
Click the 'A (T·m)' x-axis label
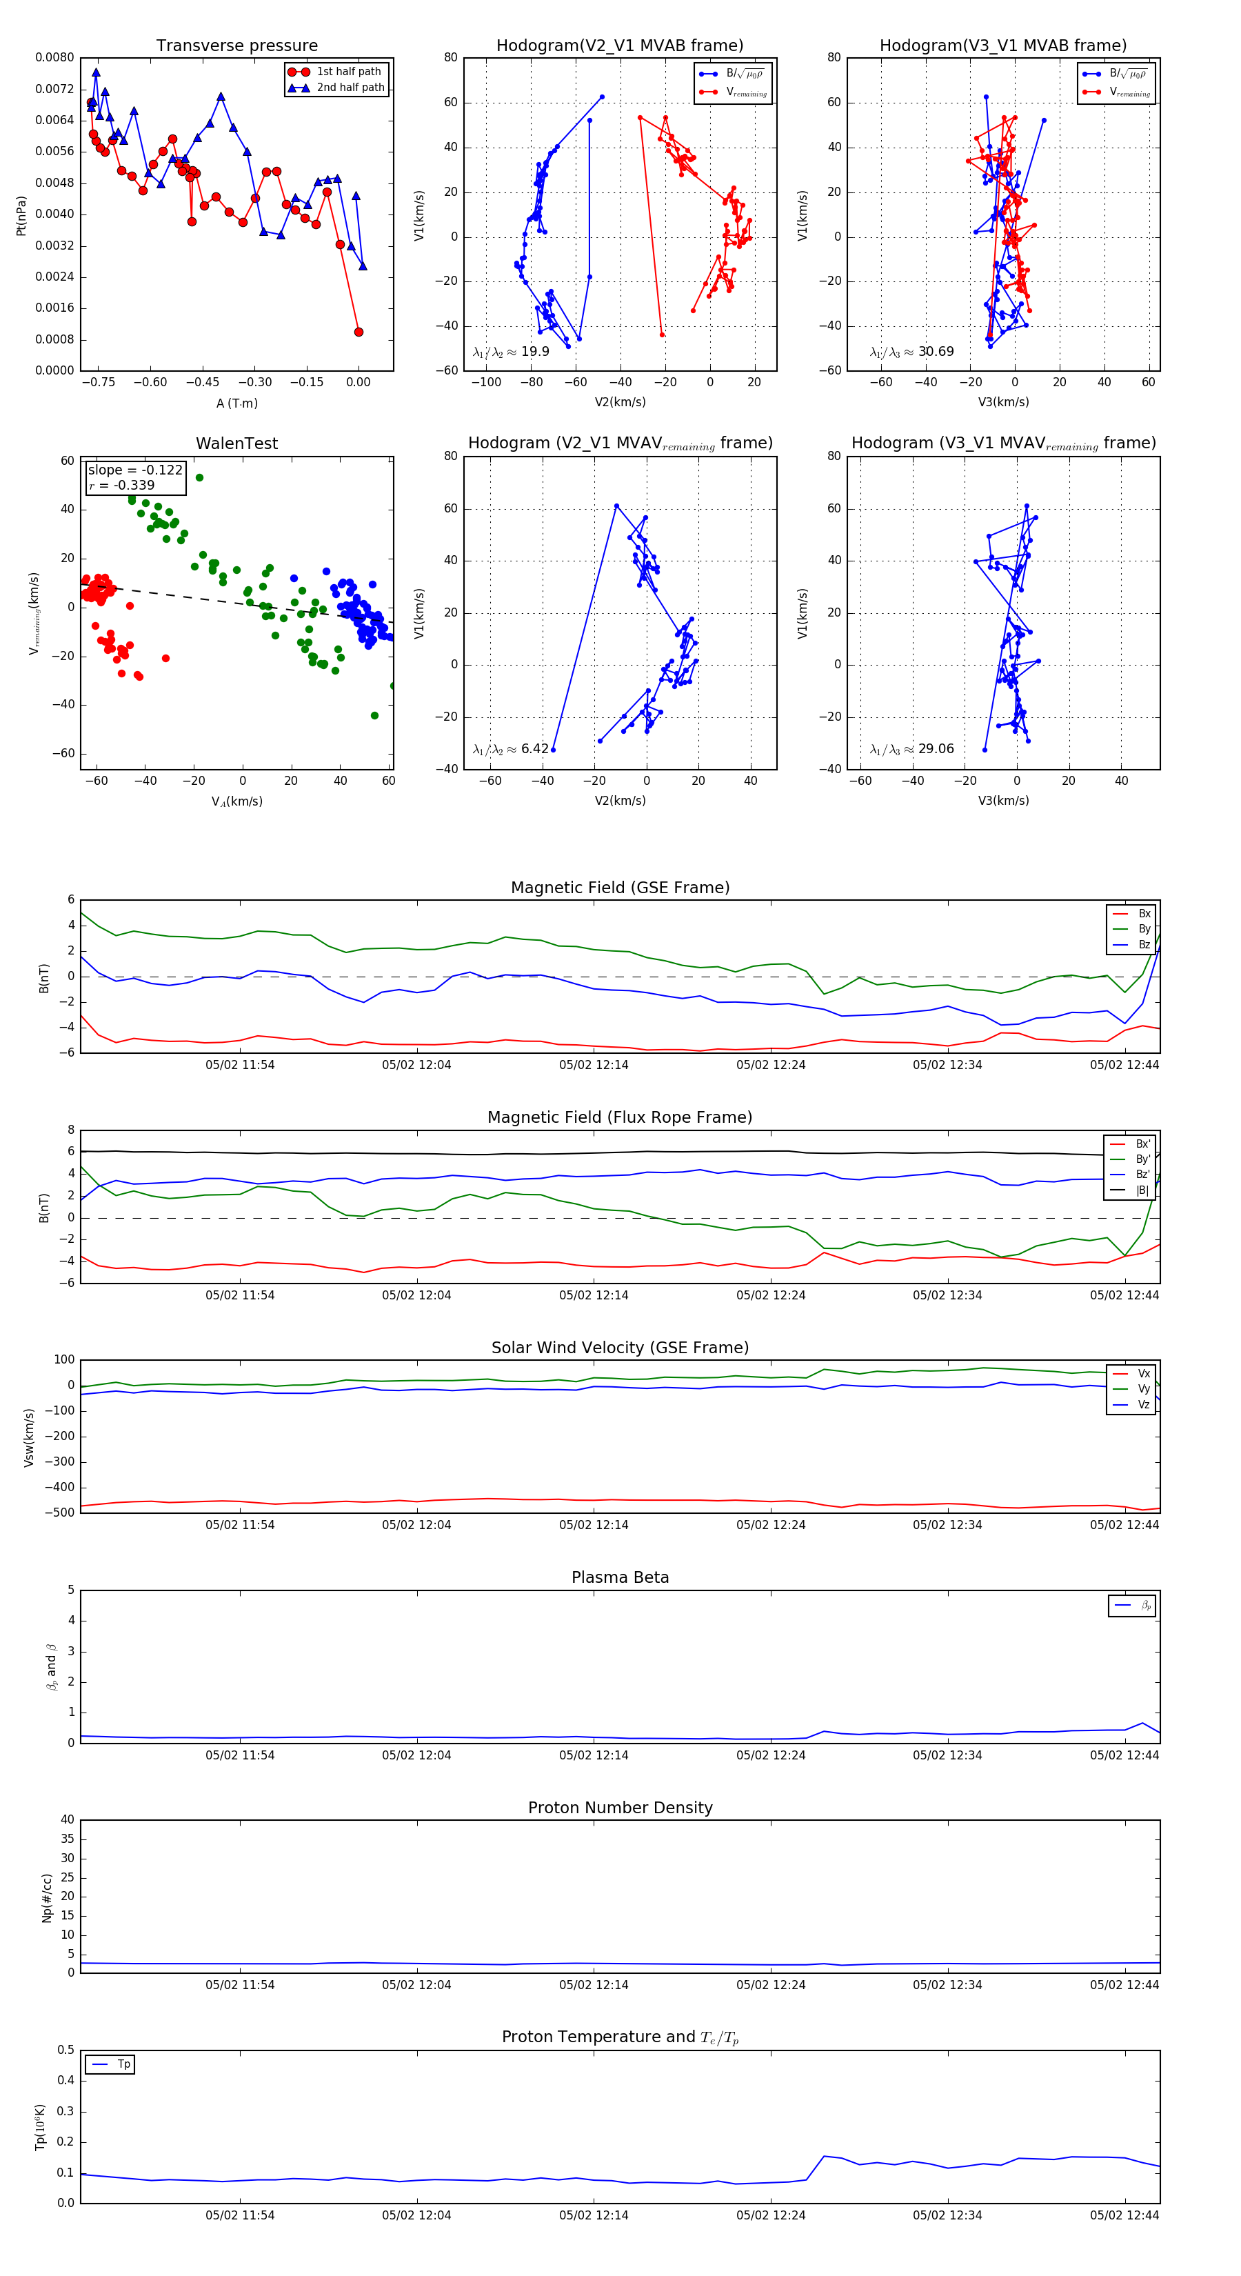pos(236,403)
